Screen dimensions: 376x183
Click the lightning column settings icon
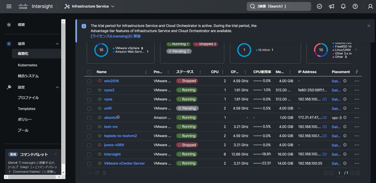click(357, 72)
